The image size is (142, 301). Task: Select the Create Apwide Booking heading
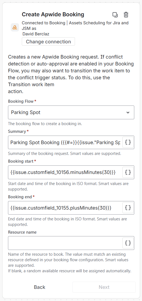pyautogui.click(x=53, y=14)
